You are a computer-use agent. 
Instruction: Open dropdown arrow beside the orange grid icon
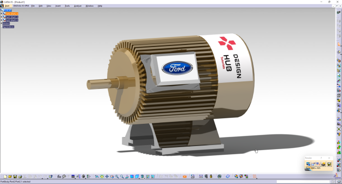coord(257,178)
